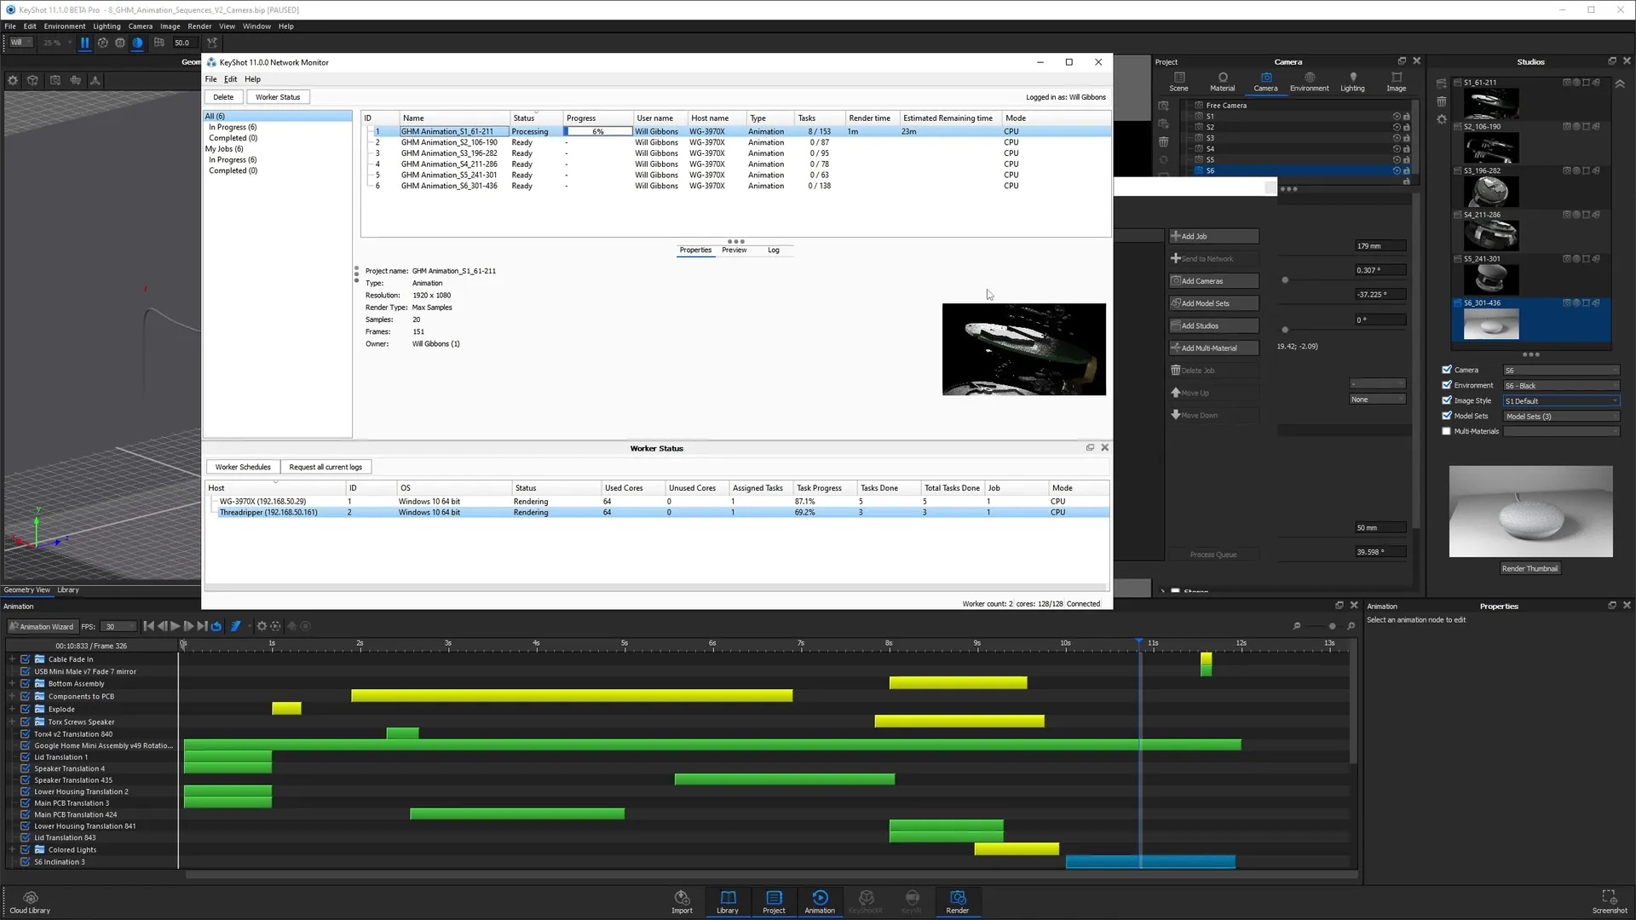Skip to animation start in timeline

[x=148, y=626]
